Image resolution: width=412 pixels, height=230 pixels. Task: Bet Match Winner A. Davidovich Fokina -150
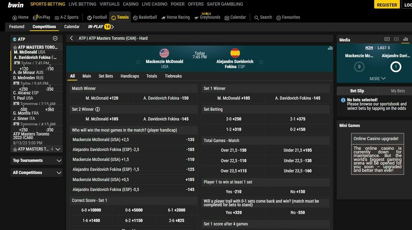click(x=166, y=98)
